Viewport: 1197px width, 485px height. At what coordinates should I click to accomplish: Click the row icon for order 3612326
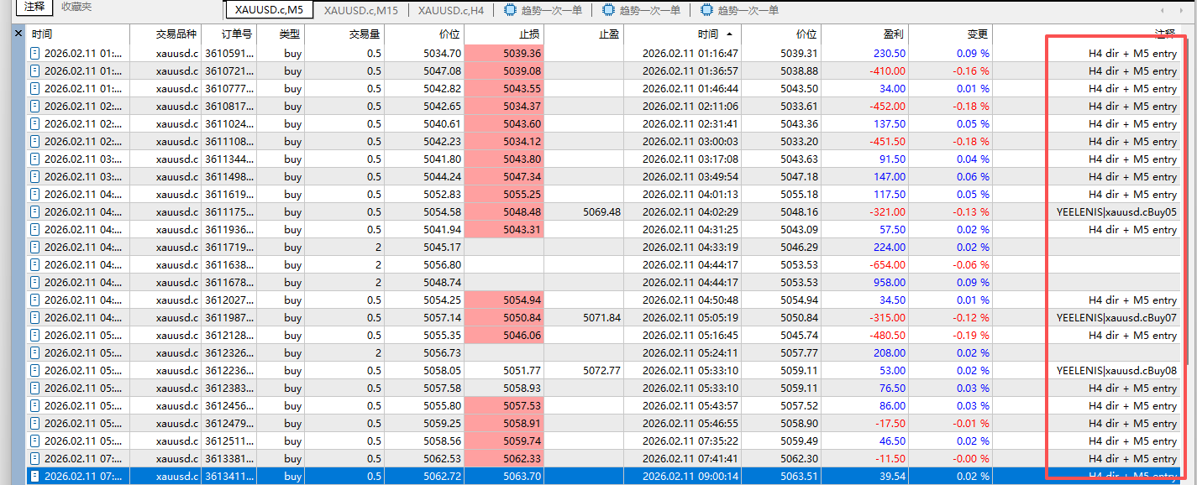[35, 352]
